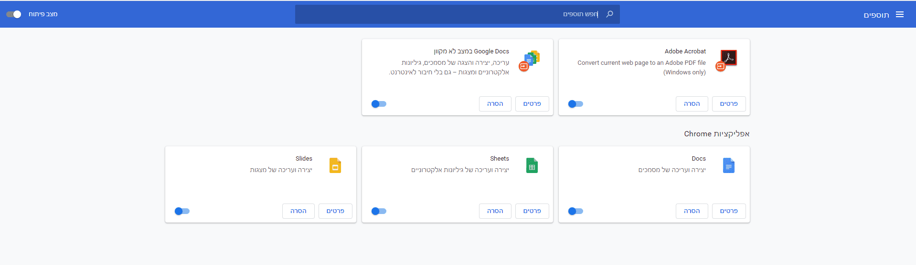Toggle developer mode switch
Viewport: 916px width, 265px height.
pos(14,14)
